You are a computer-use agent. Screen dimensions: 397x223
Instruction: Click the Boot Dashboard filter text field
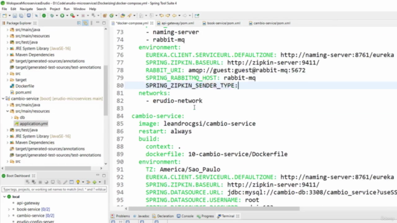click(54, 190)
